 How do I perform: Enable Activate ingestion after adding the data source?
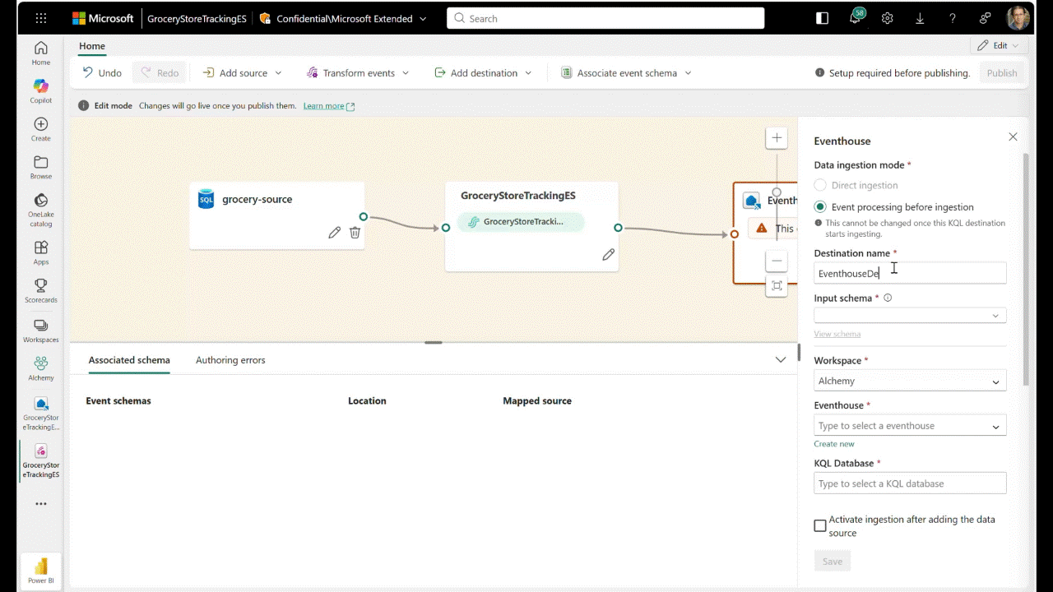pos(819,525)
